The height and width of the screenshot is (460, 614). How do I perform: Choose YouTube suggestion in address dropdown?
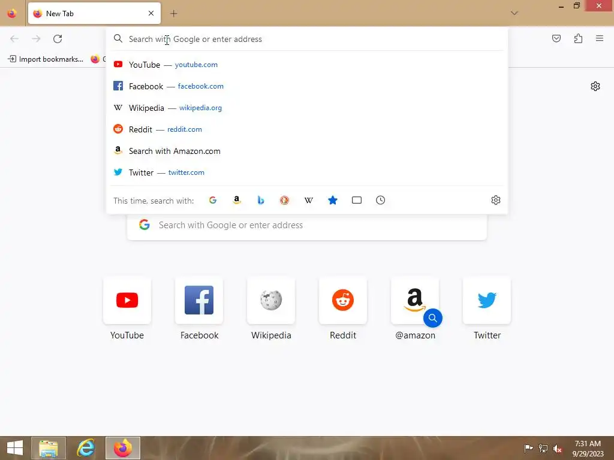pos(307,65)
